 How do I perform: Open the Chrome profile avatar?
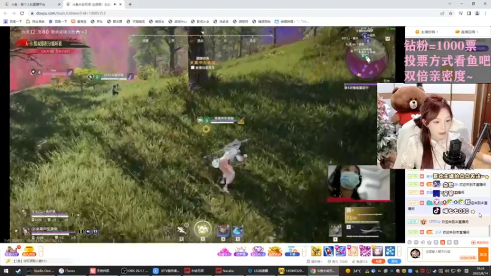tap(477, 13)
